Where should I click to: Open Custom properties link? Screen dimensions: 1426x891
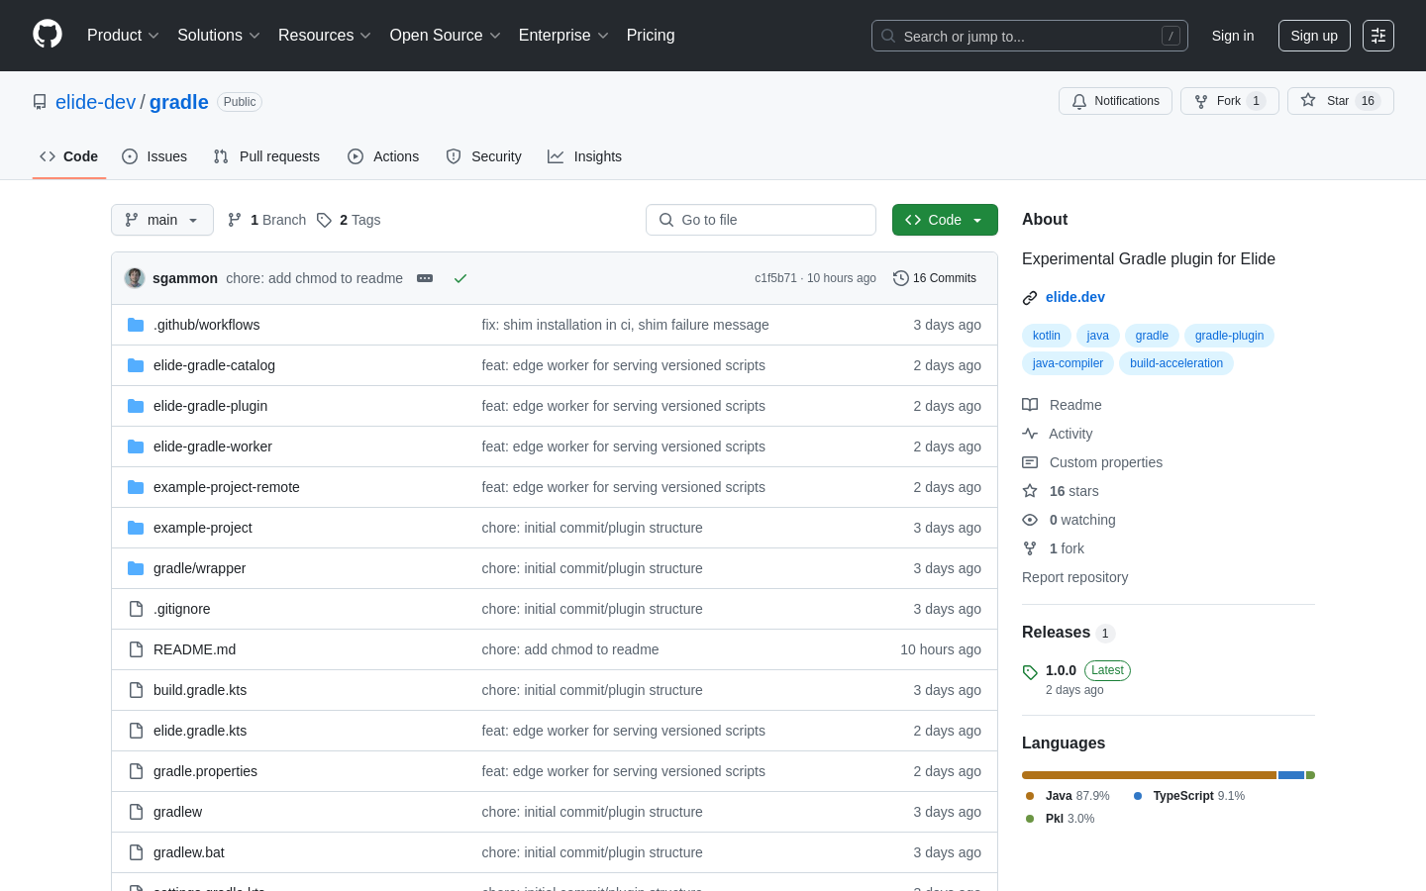(1092, 462)
